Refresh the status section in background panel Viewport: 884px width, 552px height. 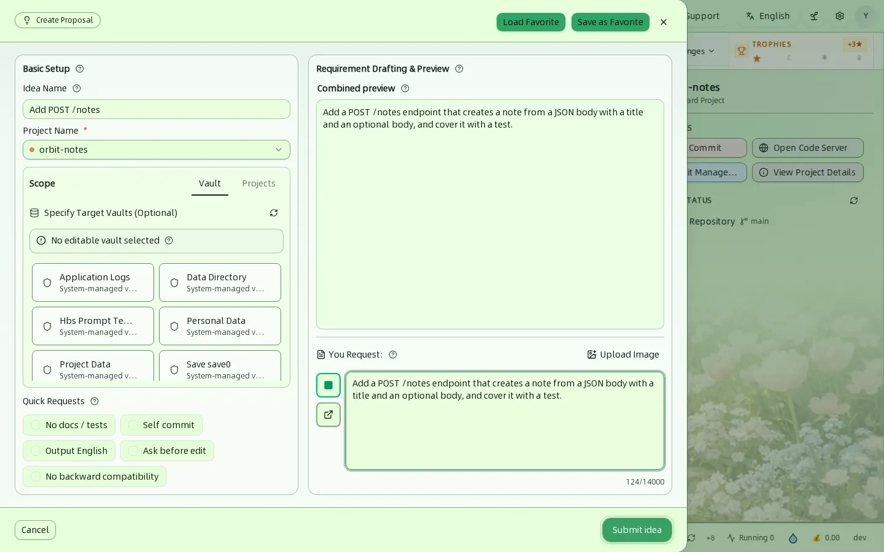[x=854, y=201]
